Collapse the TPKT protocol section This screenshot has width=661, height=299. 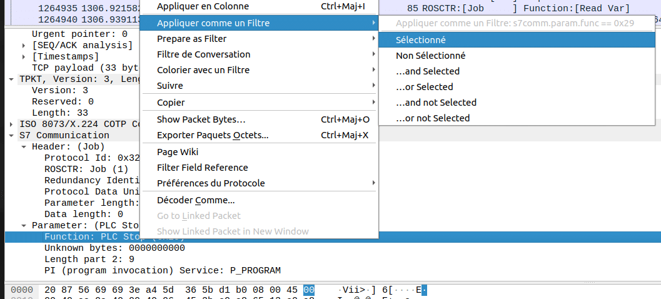[x=12, y=79]
